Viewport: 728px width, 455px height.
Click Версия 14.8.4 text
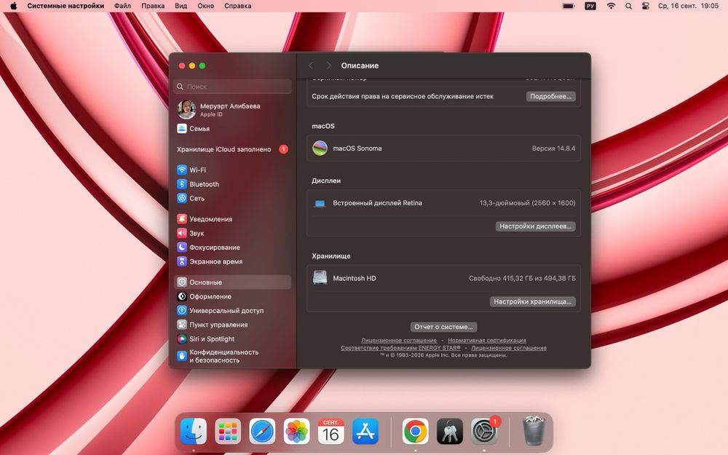(553, 148)
